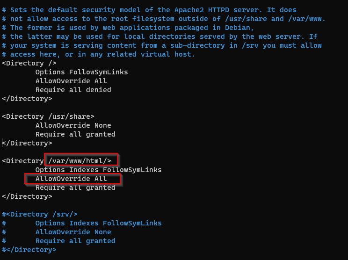Image resolution: width=348 pixels, height=260 pixels.
Task: Click the commented #<Directory /srv/> line
Action: point(40,214)
